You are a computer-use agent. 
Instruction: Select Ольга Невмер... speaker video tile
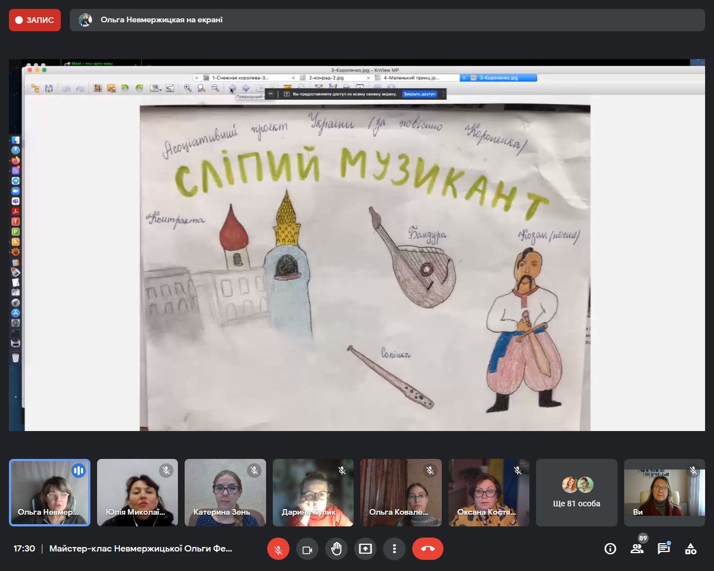click(50, 492)
